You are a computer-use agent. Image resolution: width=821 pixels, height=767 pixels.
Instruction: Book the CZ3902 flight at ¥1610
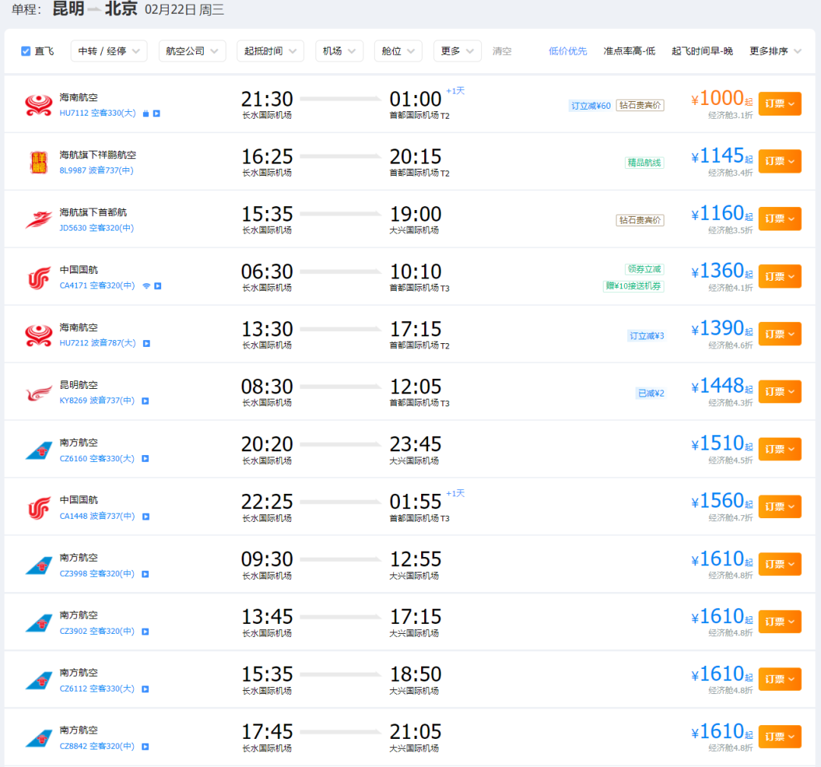780,622
